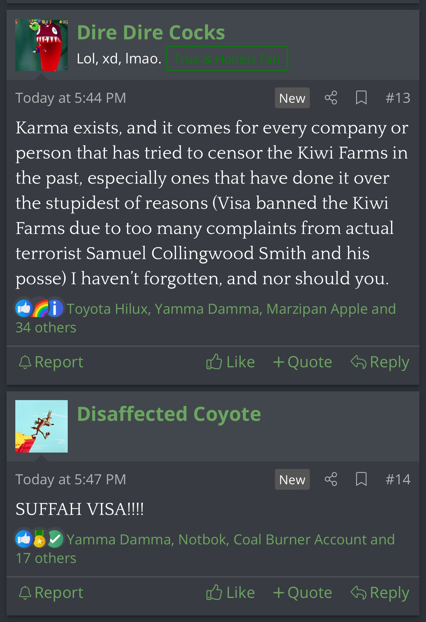Add post #14 to multi-quote
This screenshot has width=426, height=622.
tap(303, 593)
